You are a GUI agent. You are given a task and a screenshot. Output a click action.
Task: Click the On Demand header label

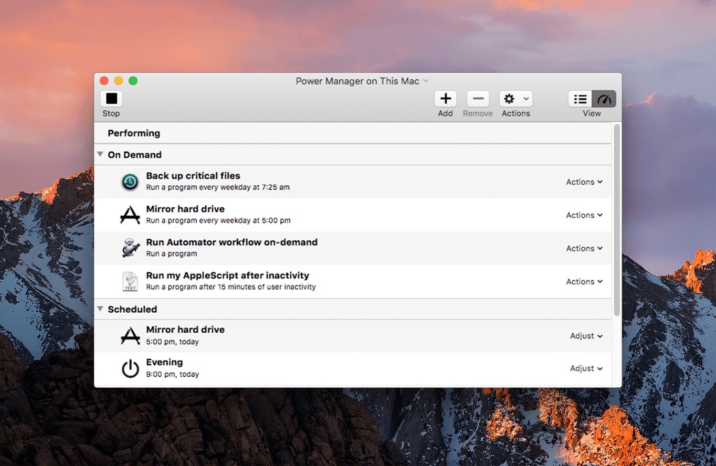coord(135,155)
